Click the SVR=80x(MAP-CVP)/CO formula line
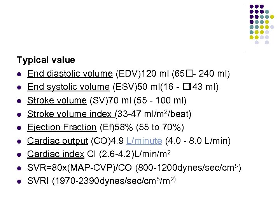 (x=134, y=168)
